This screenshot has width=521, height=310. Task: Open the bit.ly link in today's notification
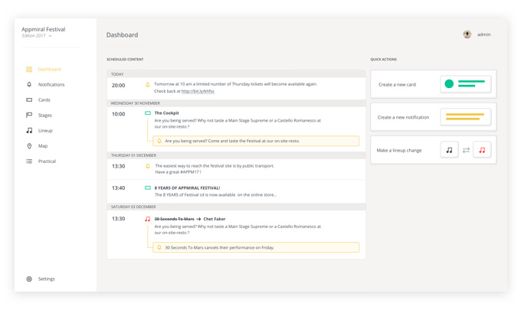point(198,92)
